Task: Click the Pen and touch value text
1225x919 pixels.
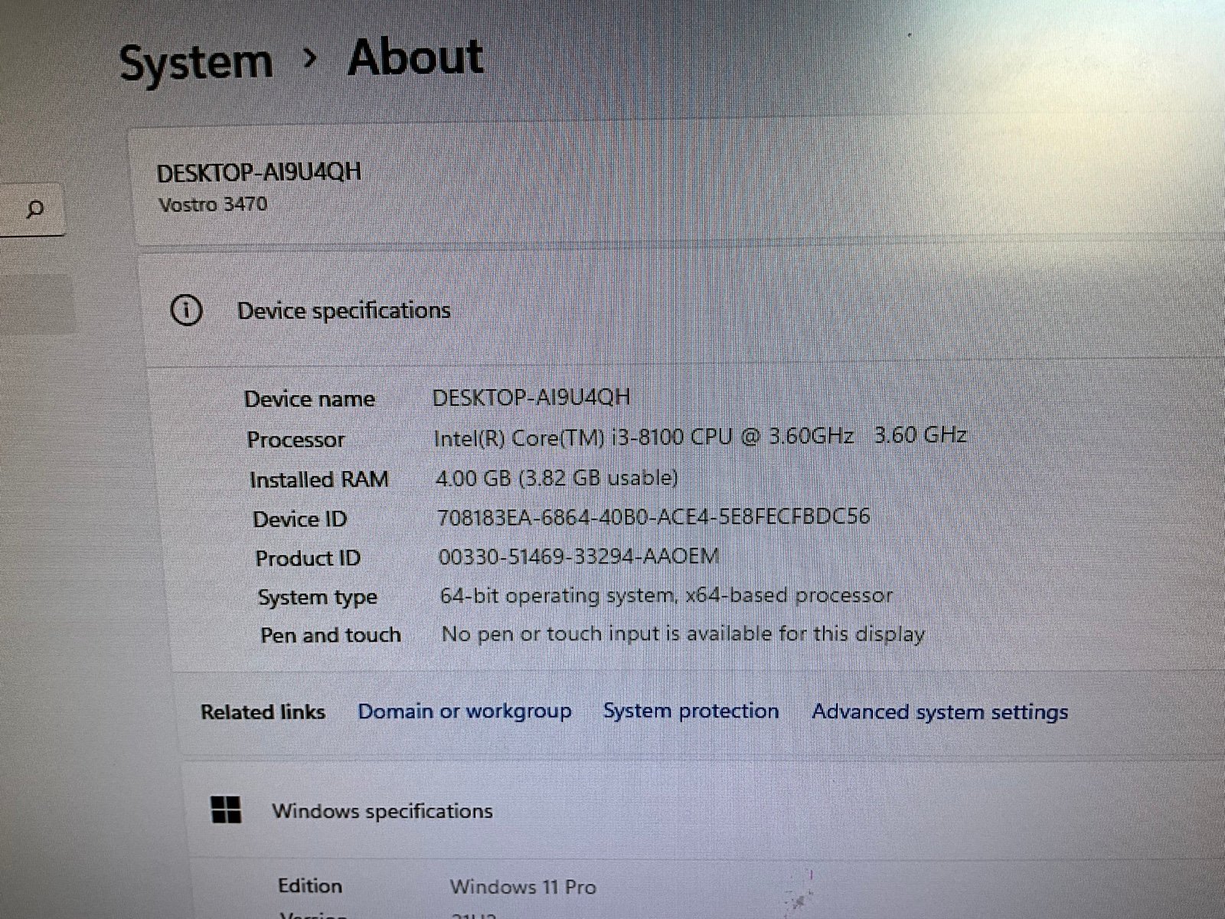Action: 683,634
